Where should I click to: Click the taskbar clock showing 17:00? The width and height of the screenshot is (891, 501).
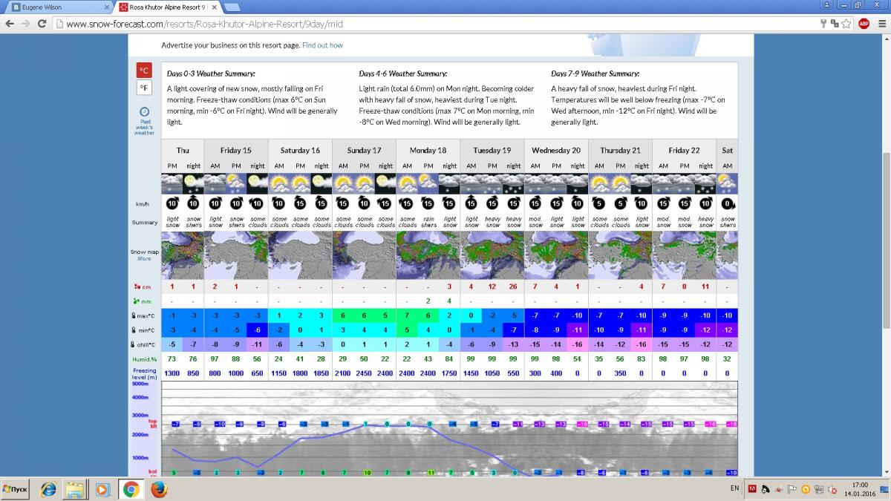[861, 485]
